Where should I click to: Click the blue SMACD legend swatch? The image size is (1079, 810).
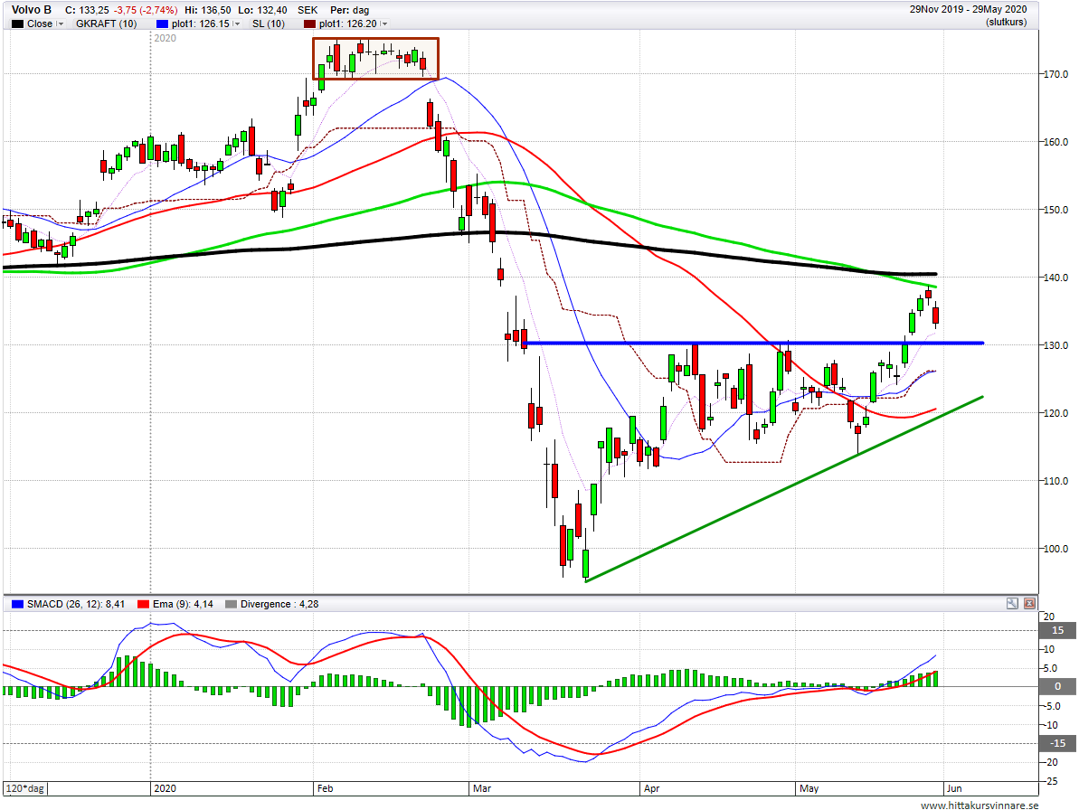tap(17, 605)
